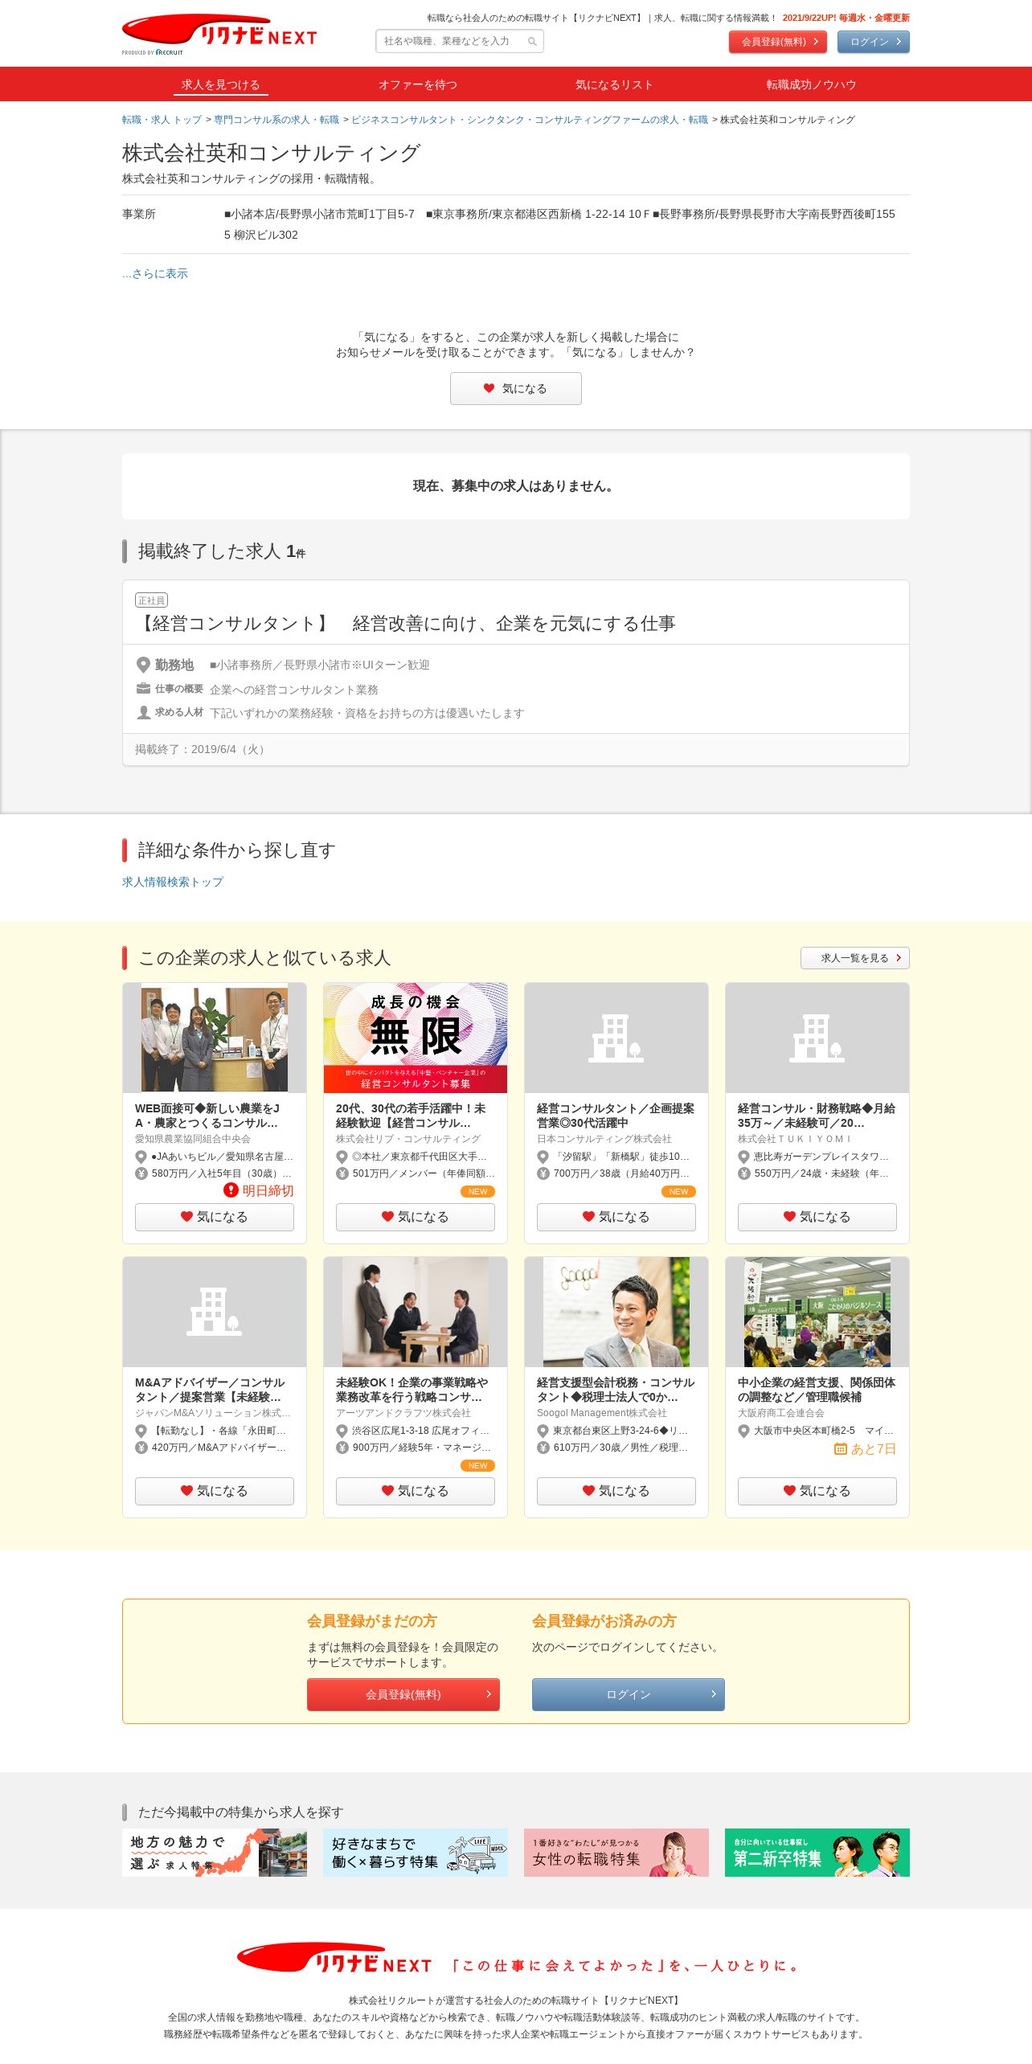Open 専門コンサル系の求人・転職 breadcrumb
Viewport: 1032px width, 2064px height.
tap(276, 120)
